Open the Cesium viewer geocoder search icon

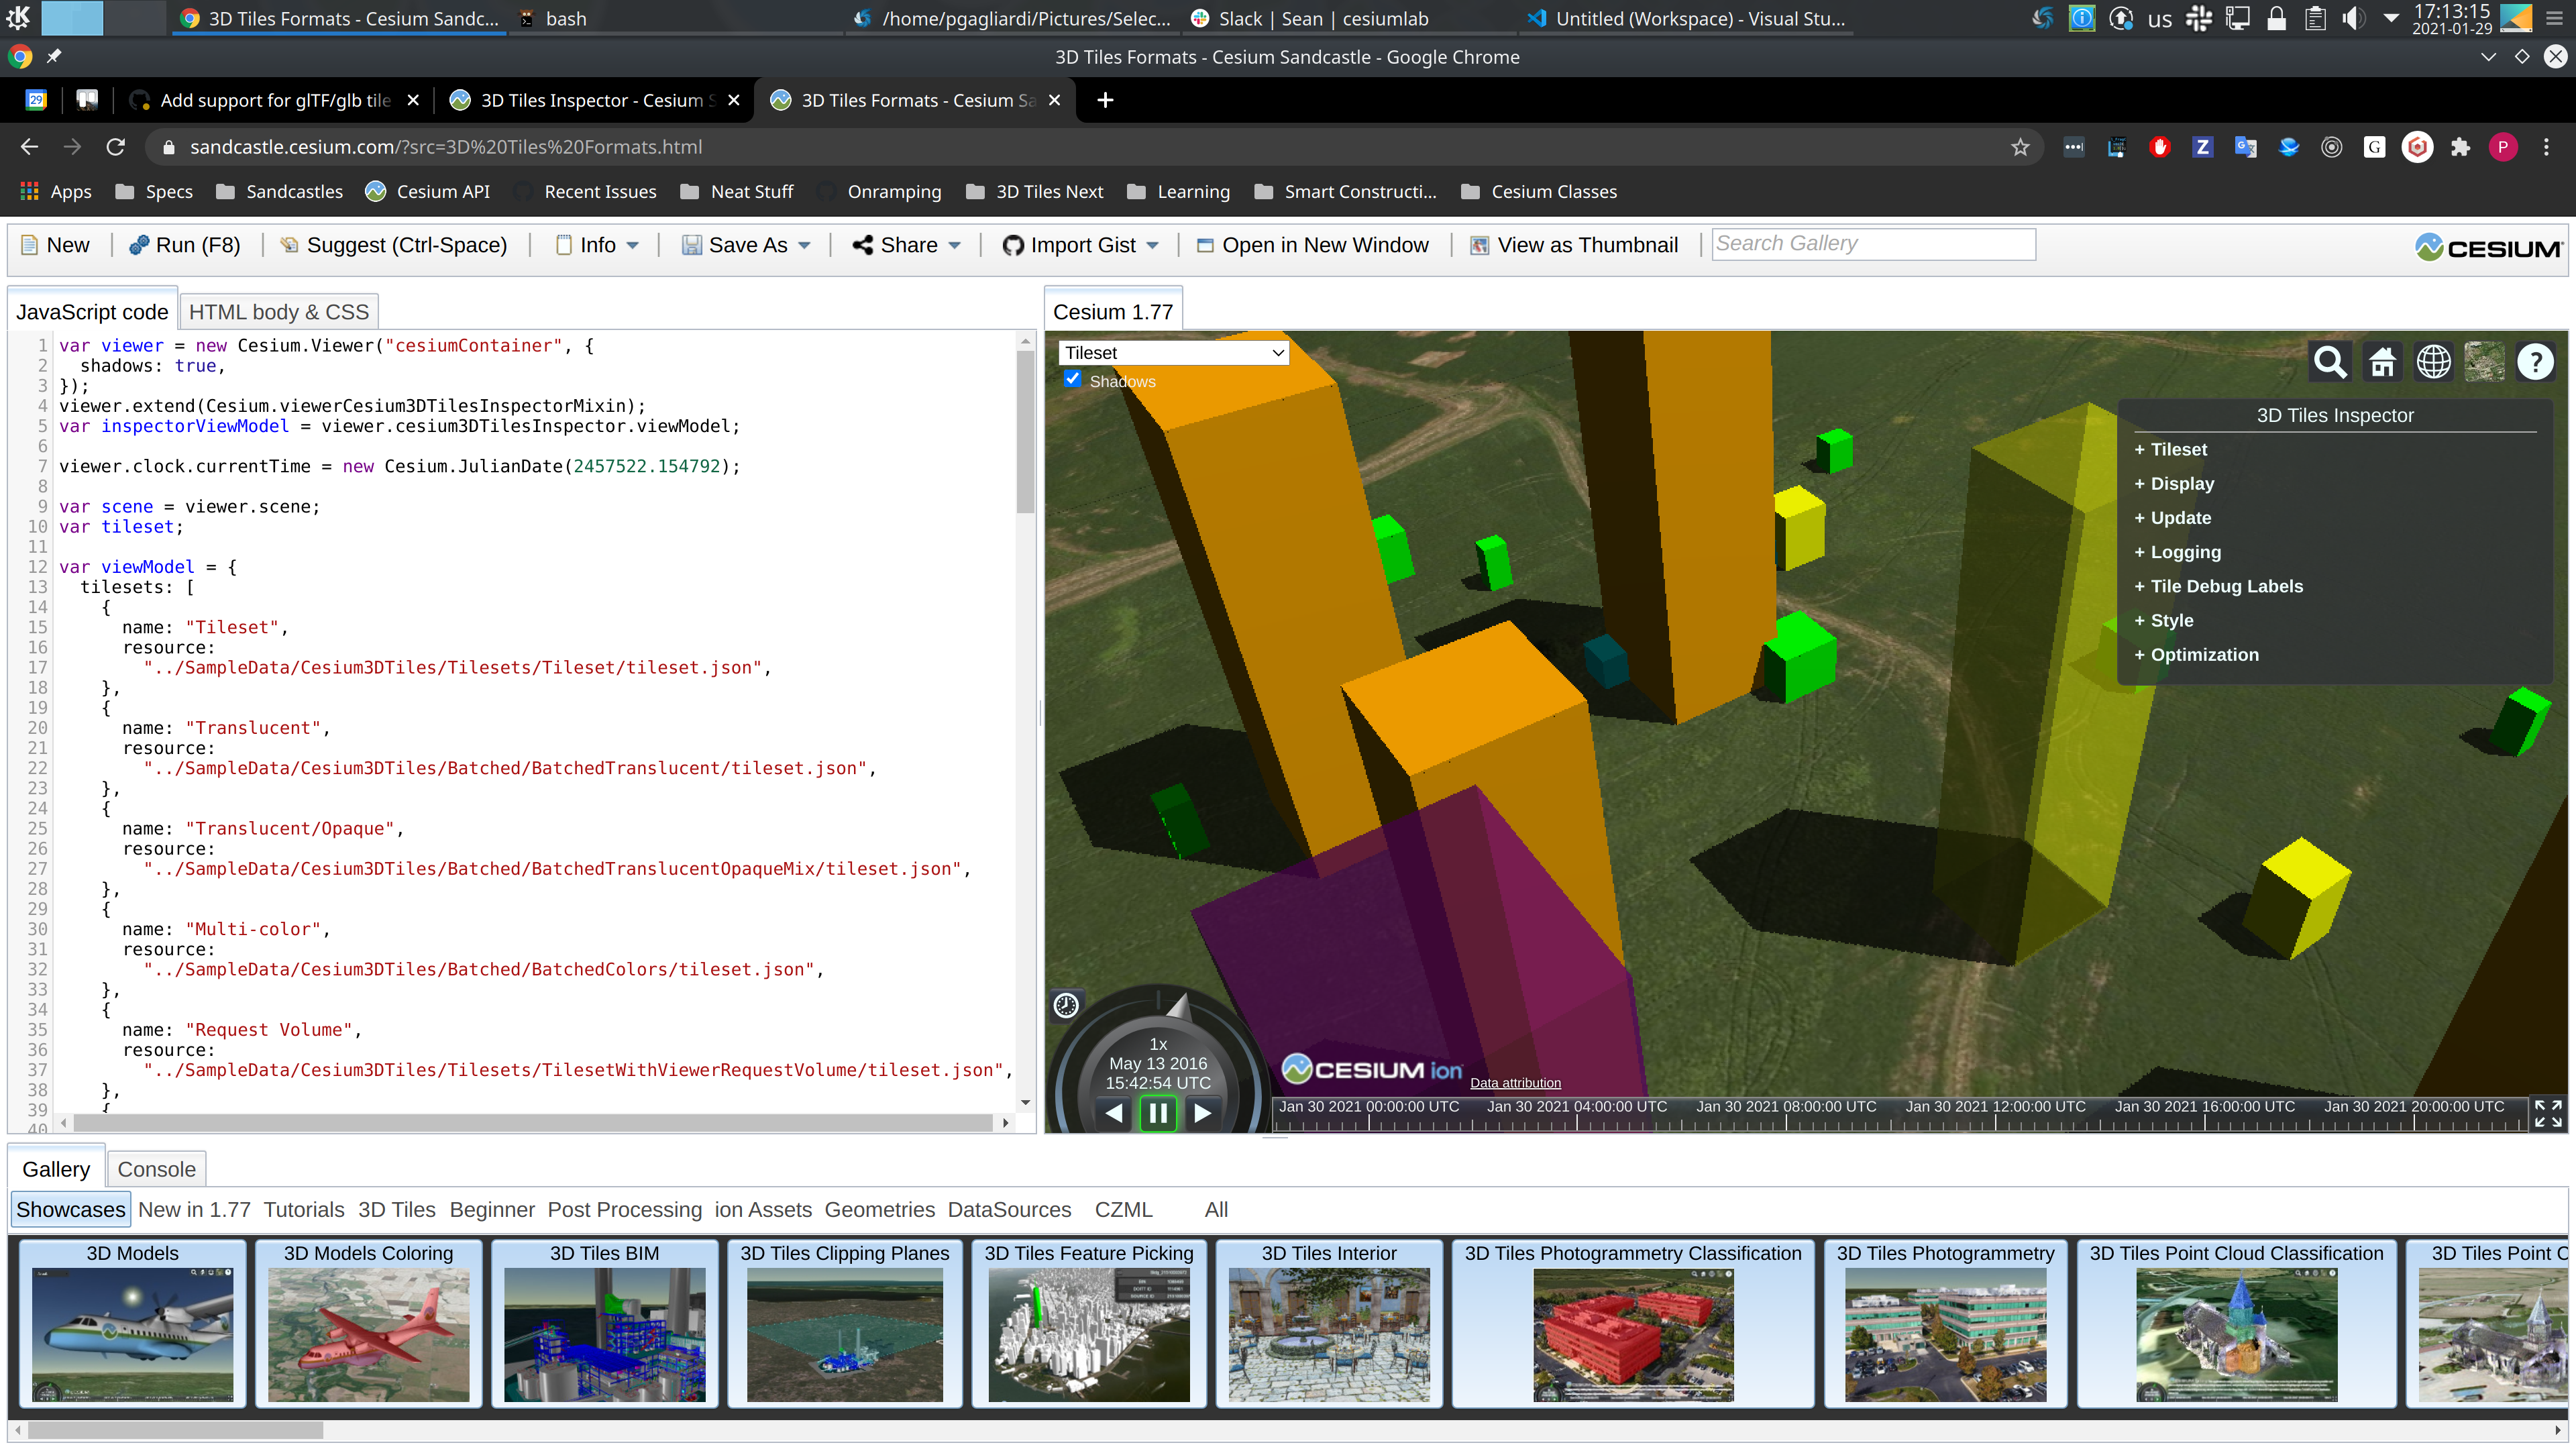2329,362
